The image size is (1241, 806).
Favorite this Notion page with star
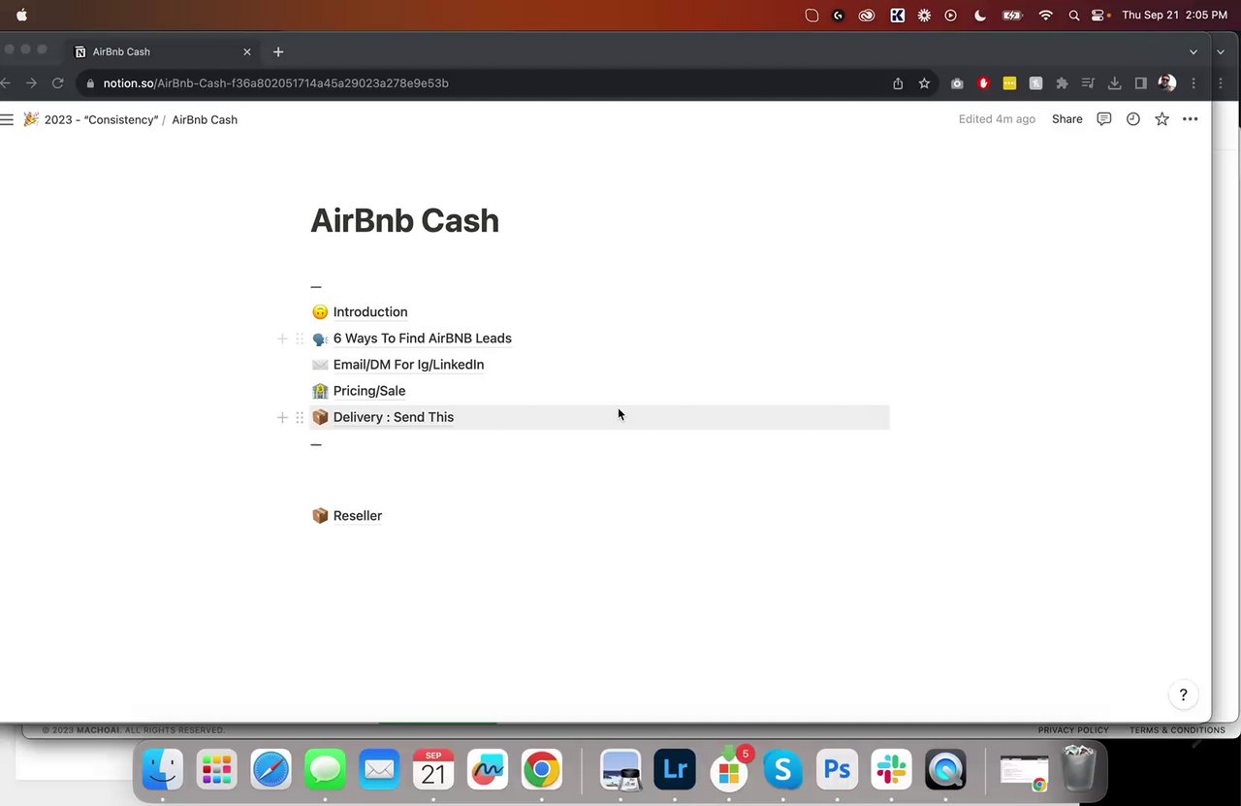tap(1161, 119)
